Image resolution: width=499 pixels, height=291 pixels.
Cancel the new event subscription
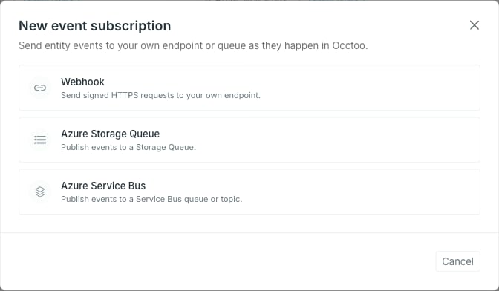pos(457,261)
